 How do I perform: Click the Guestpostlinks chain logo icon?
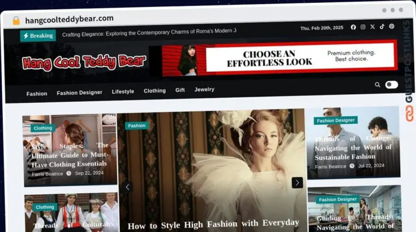pos(409,113)
